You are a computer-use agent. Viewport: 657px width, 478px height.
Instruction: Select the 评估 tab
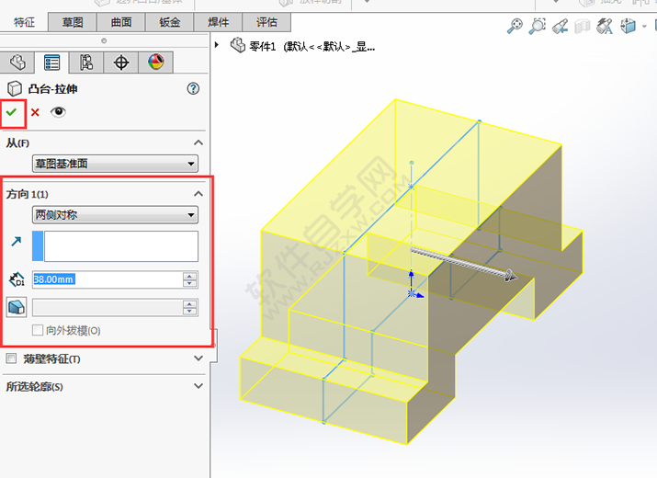266,22
